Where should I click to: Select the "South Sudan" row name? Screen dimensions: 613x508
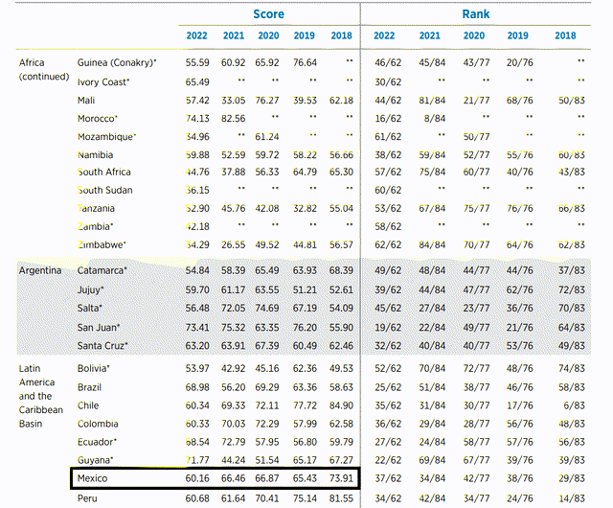[104, 190]
